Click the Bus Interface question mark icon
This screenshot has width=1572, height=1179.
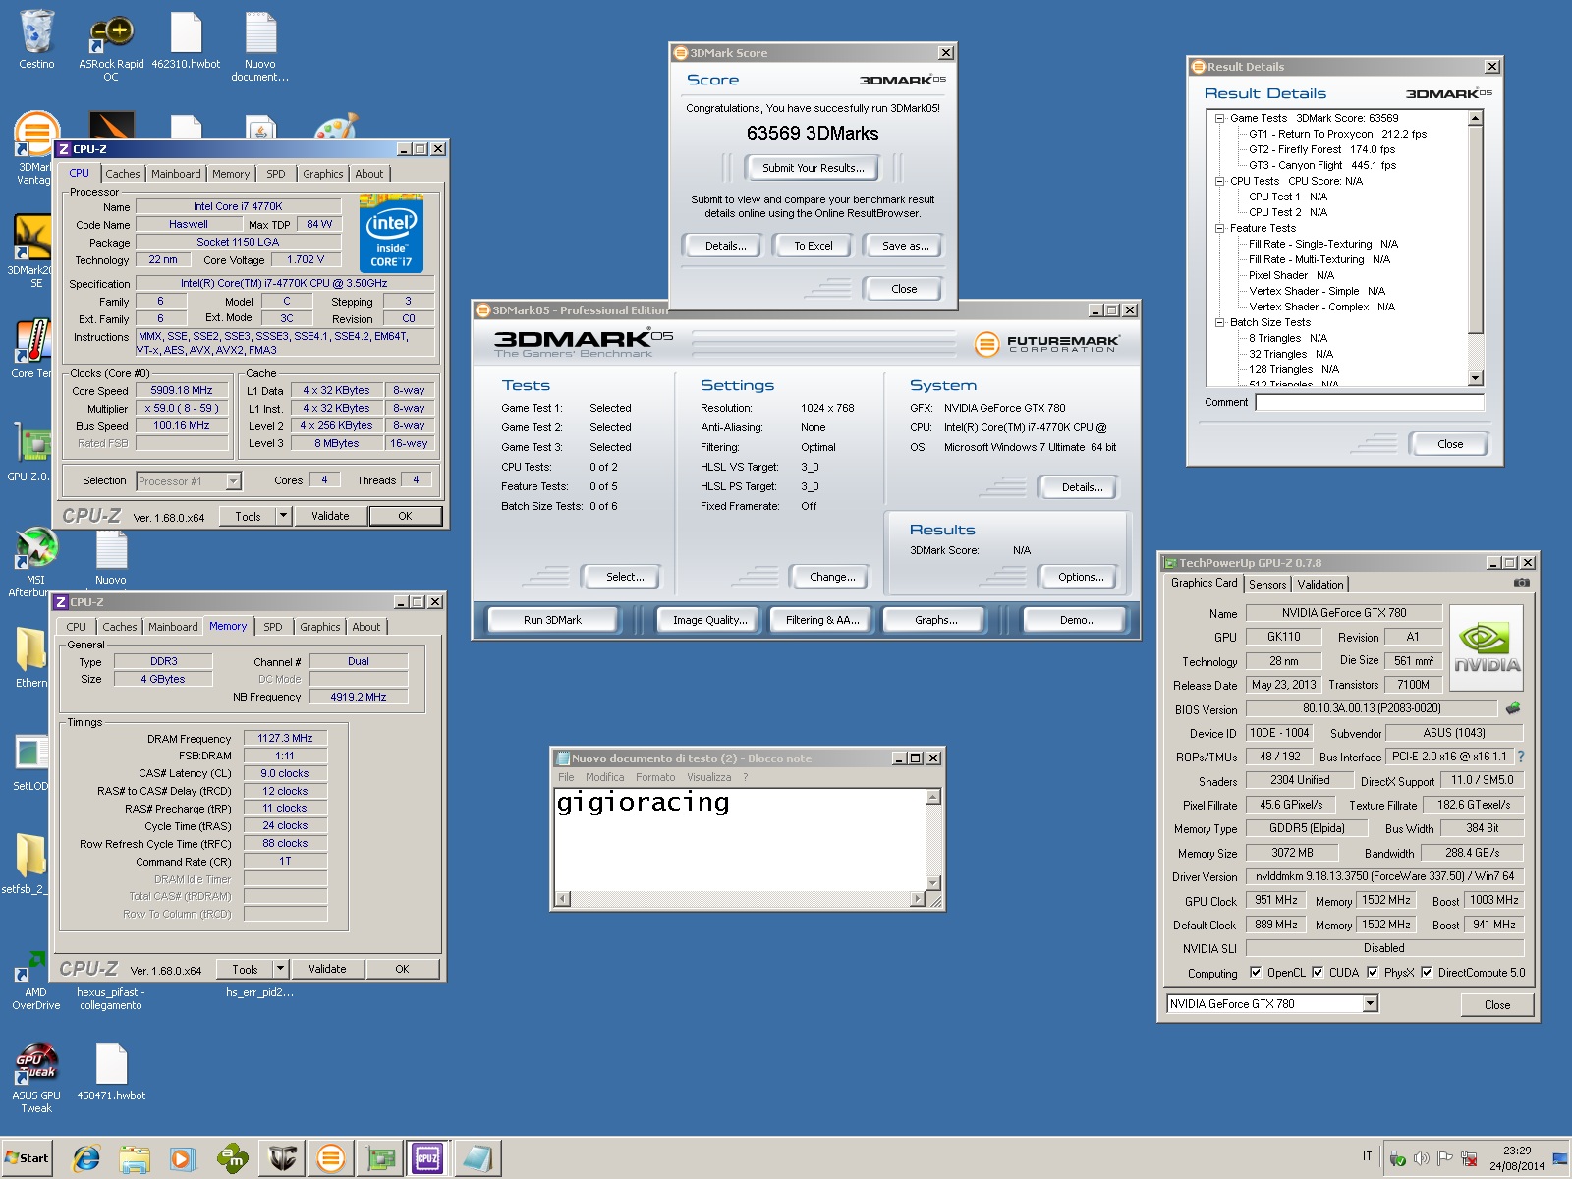click(x=1521, y=757)
